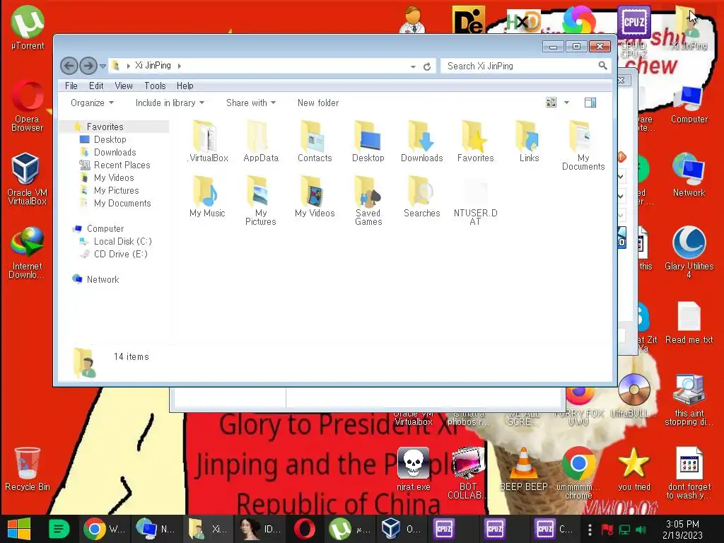Image resolution: width=724 pixels, height=543 pixels.
Task: Open the Help menu
Action: click(x=185, y=86)
